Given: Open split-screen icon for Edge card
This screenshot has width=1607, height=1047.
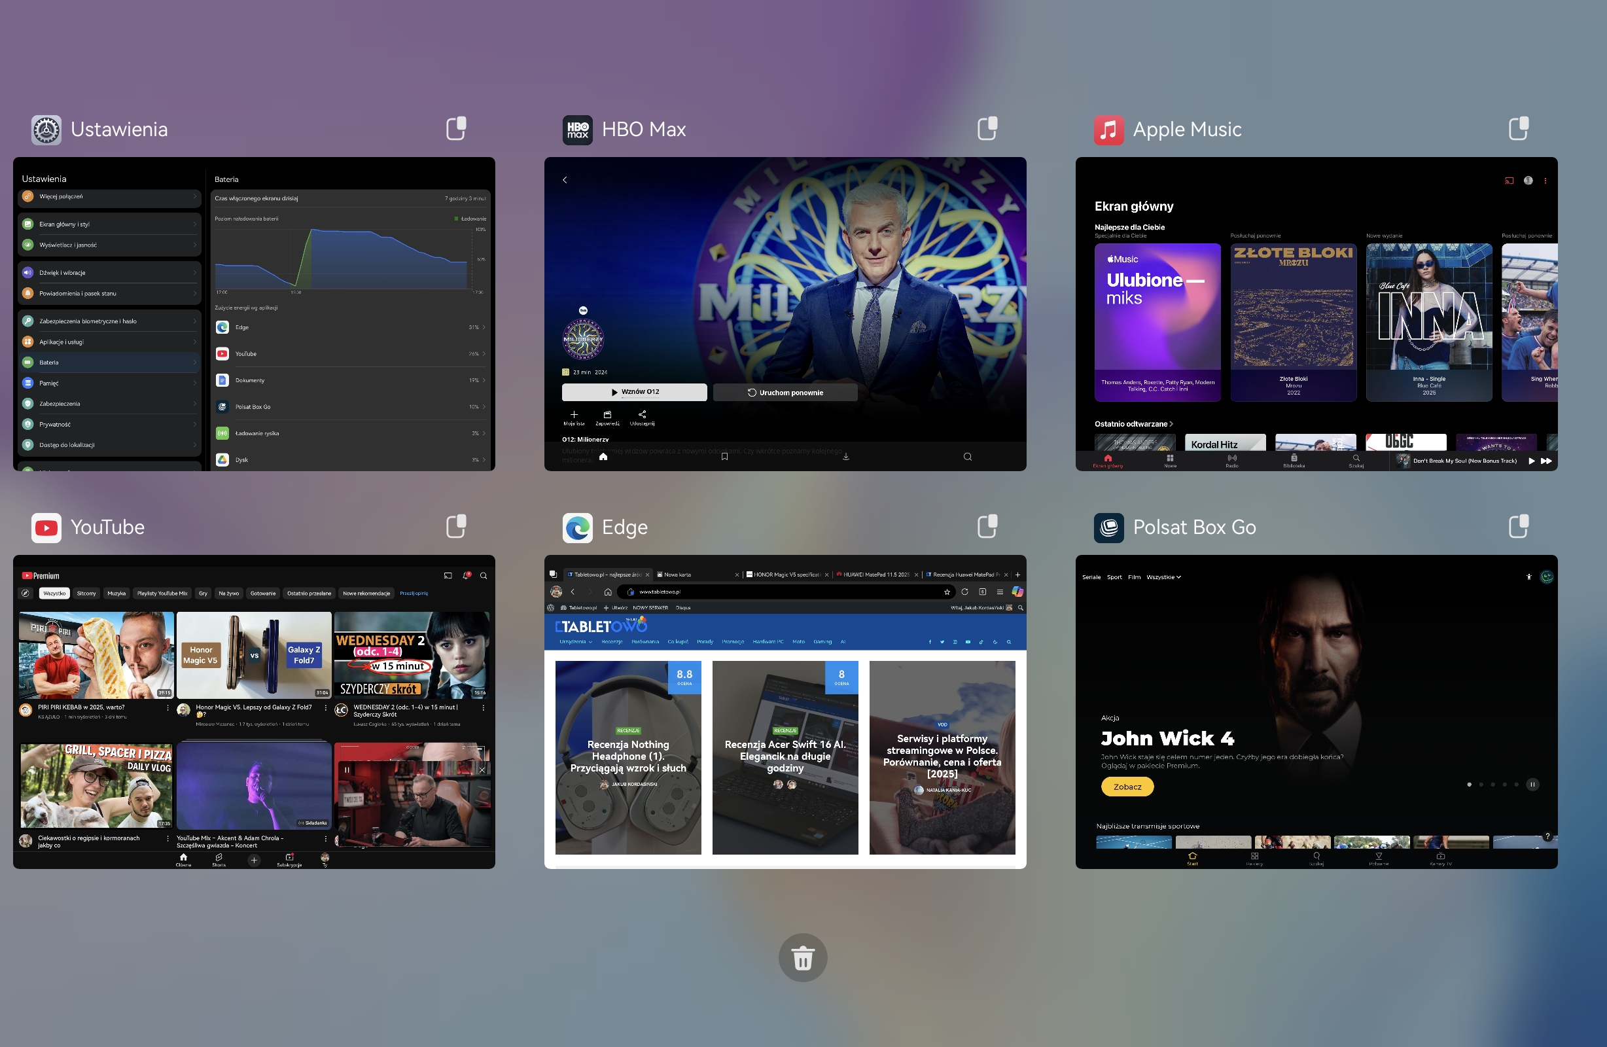Looking at the screenshot, I should coord(988,526).
